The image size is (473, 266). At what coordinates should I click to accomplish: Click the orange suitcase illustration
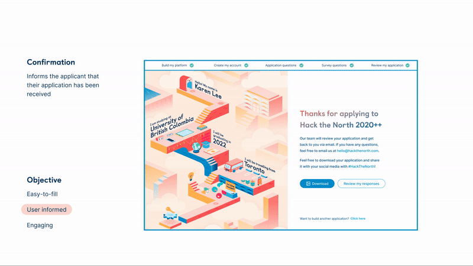260,181
